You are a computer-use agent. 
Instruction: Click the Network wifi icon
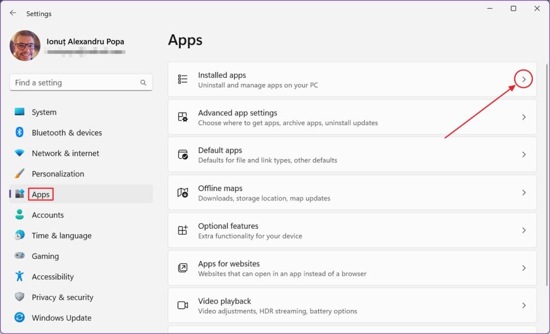pyautogui.click(x=20, y=153)
